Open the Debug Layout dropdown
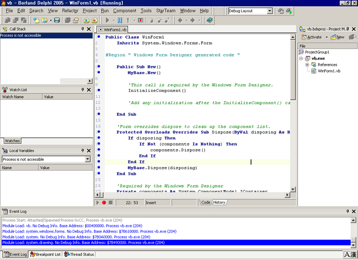Viewport: 358px width, 260px height. coord(270,11)
